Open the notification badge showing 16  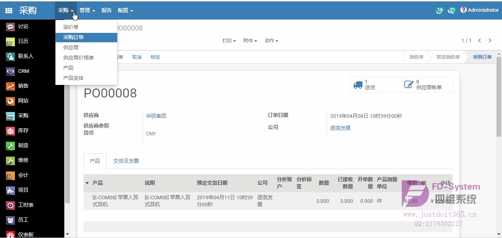(x=439, y=10)
